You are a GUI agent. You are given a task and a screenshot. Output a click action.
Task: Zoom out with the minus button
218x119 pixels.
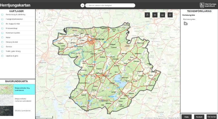click(x=39, y=17)
